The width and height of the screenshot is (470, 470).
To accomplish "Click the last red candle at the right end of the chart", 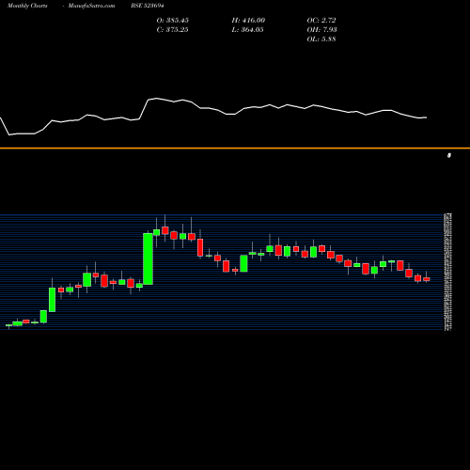I will point(427,279).
